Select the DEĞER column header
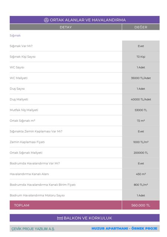The height and width of the screenshot is (237, 167). (141, 27)
